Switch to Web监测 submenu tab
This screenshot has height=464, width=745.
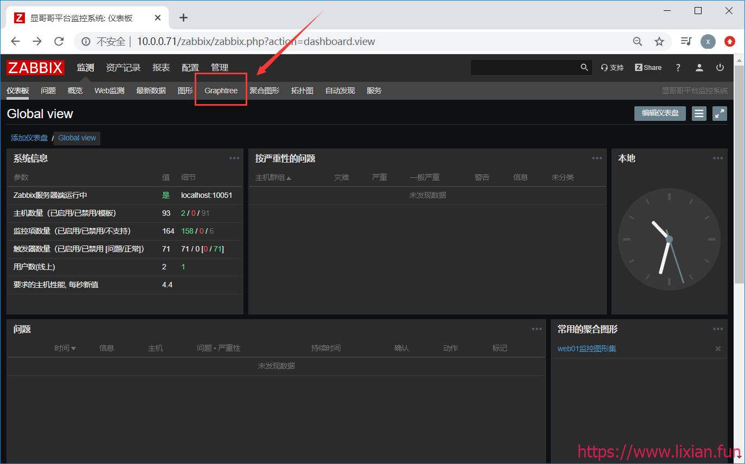(110, 91)
